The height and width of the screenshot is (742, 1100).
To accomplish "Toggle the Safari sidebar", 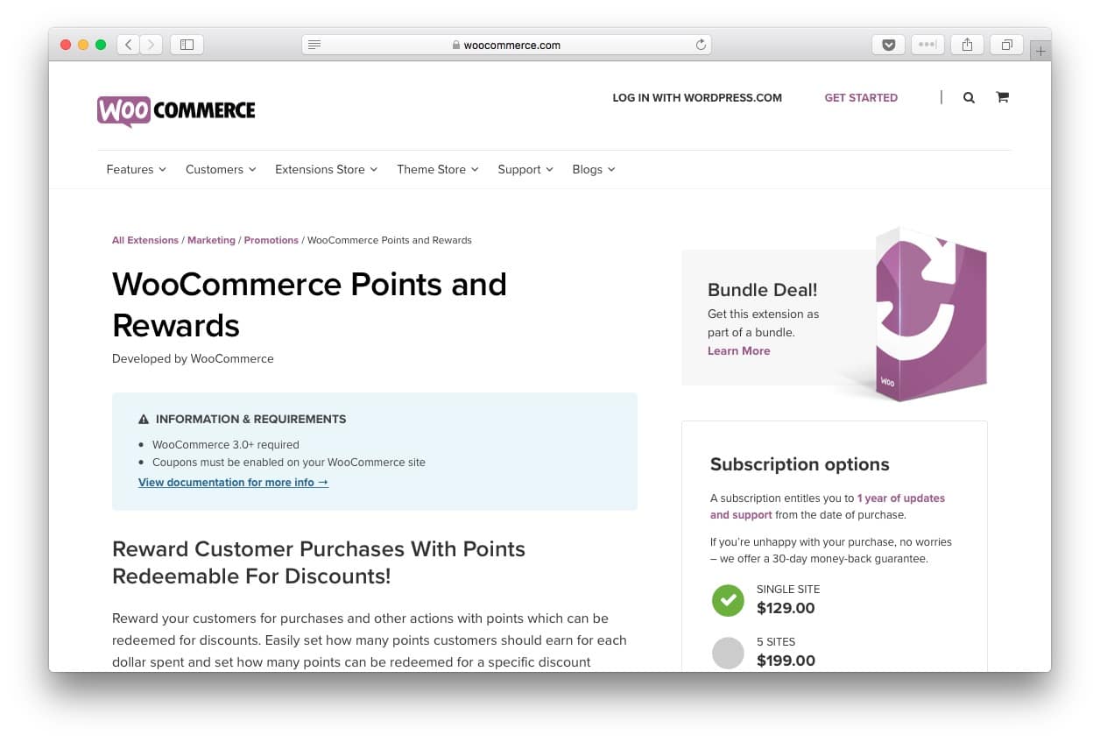I will [187, 44].
